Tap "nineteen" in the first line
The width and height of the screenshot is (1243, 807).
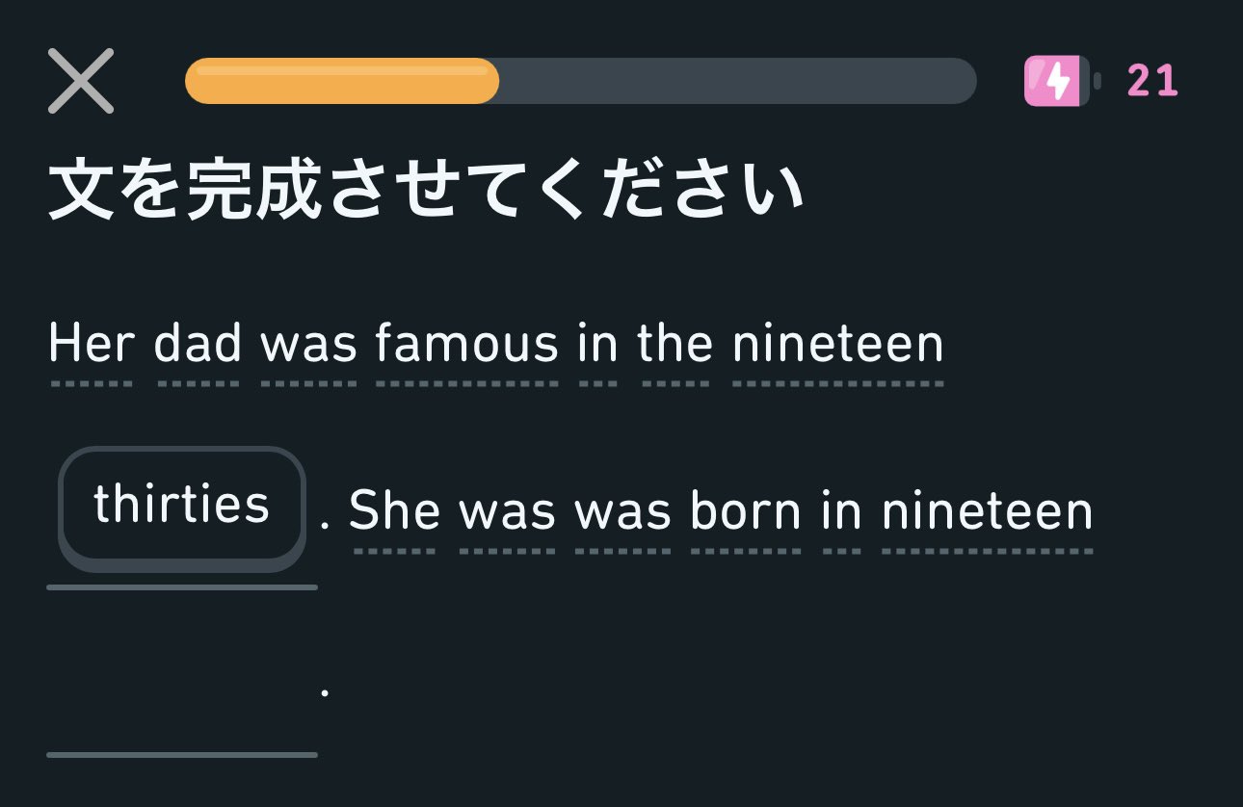point(837,345)
